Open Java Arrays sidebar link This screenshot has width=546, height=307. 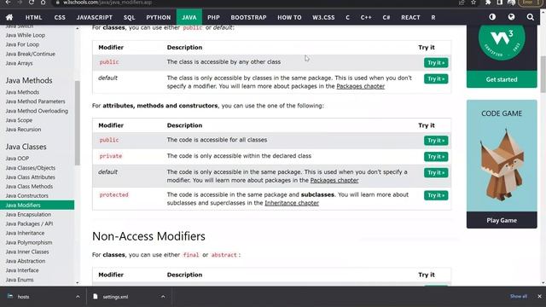pyautogui.click(x=19, y=63)
